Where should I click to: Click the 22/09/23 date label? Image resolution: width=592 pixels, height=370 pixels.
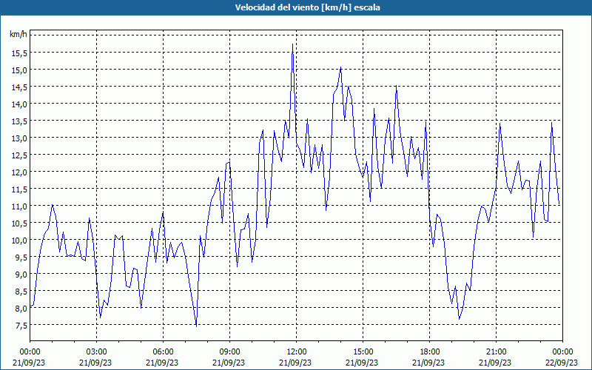coord(562,363)
